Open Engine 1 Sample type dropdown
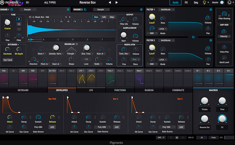 click(28, 9)
